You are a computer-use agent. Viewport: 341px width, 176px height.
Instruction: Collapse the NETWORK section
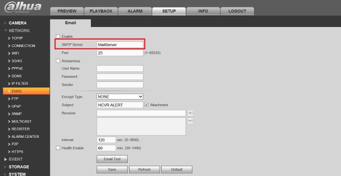coord(6,31)
